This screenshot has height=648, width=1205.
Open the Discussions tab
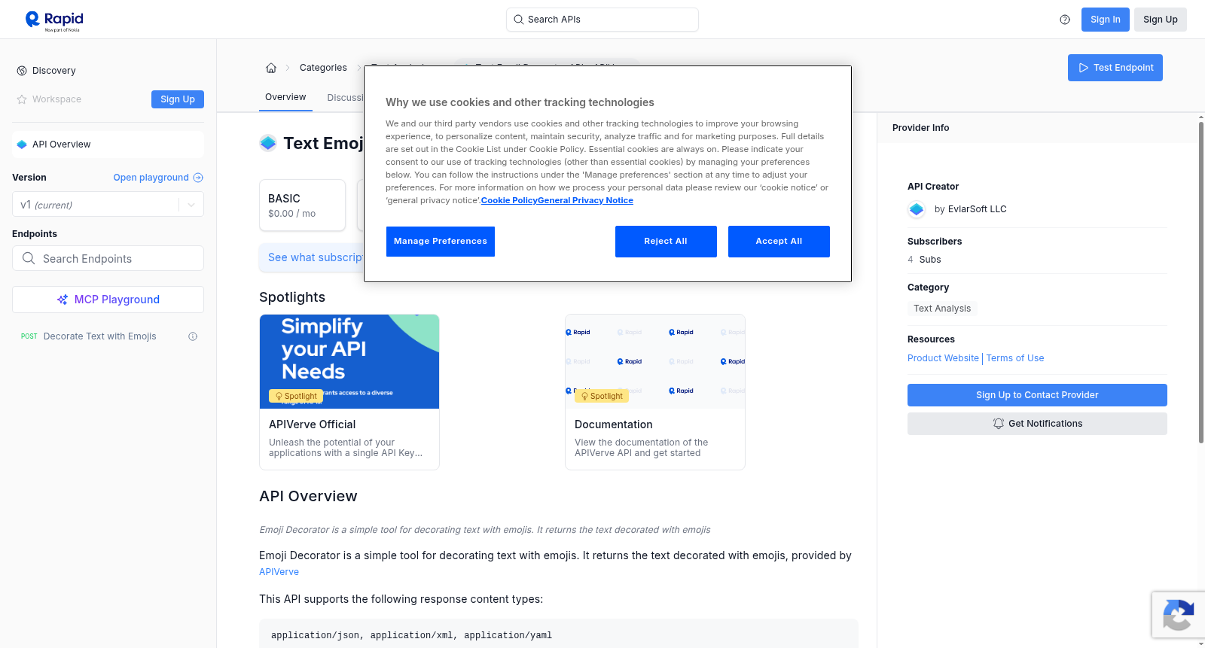[344, 98]
